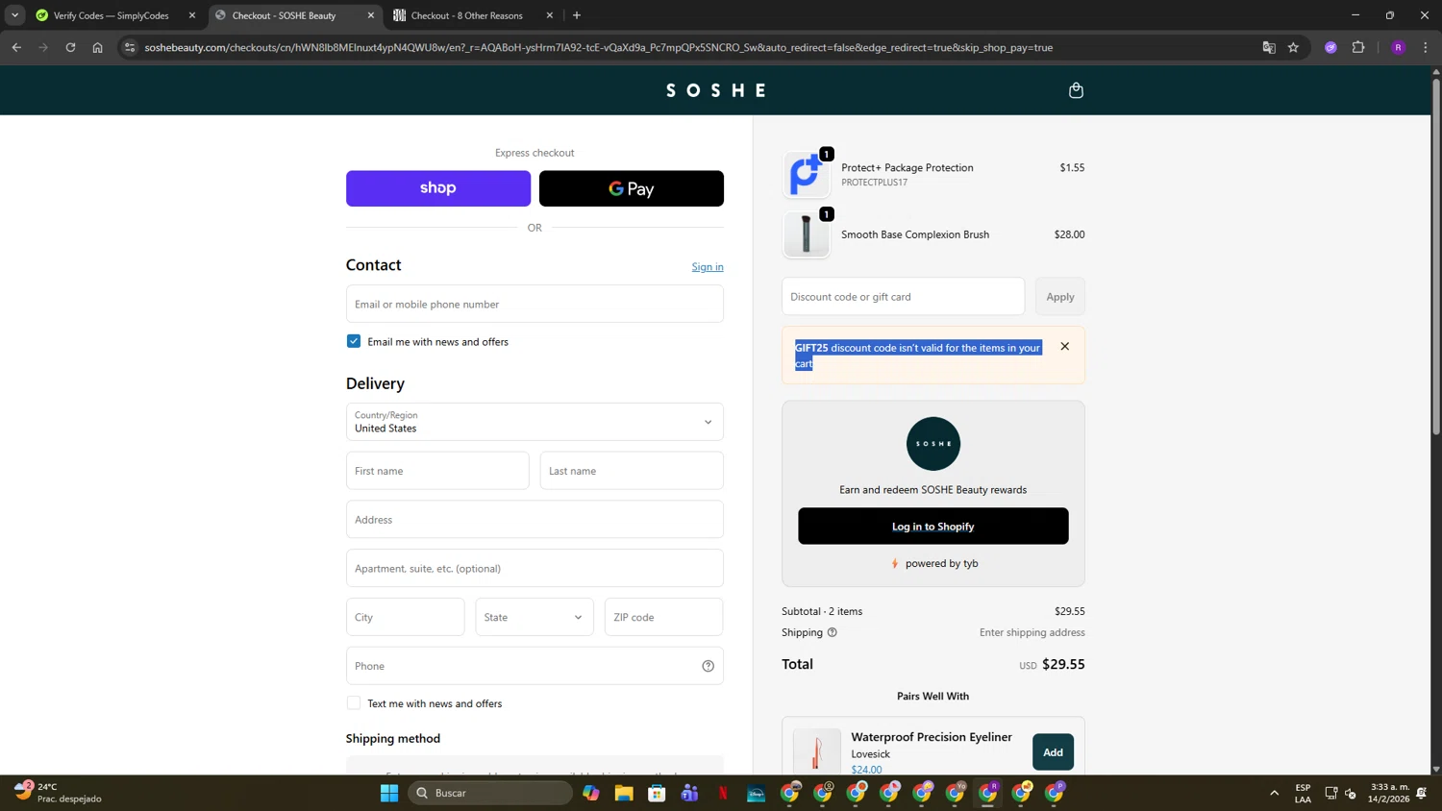
Task: Open File Explorer from the taskbar
Action: pyautogui.click(x=624, y=793)
